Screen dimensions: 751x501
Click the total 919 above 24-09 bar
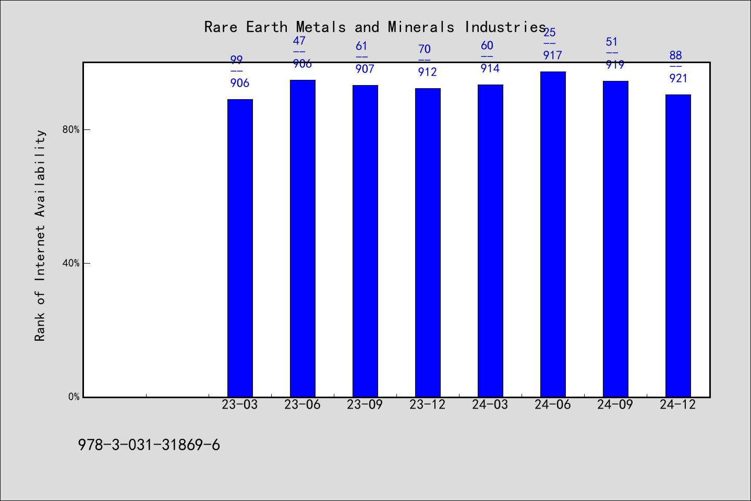pos(615,65)
